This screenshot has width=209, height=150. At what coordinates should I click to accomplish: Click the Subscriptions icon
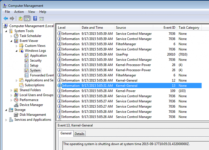pos(21,85)
